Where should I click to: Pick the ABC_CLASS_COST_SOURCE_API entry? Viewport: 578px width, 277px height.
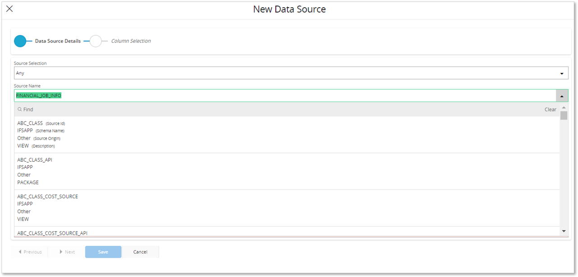(x=52, y=233)
